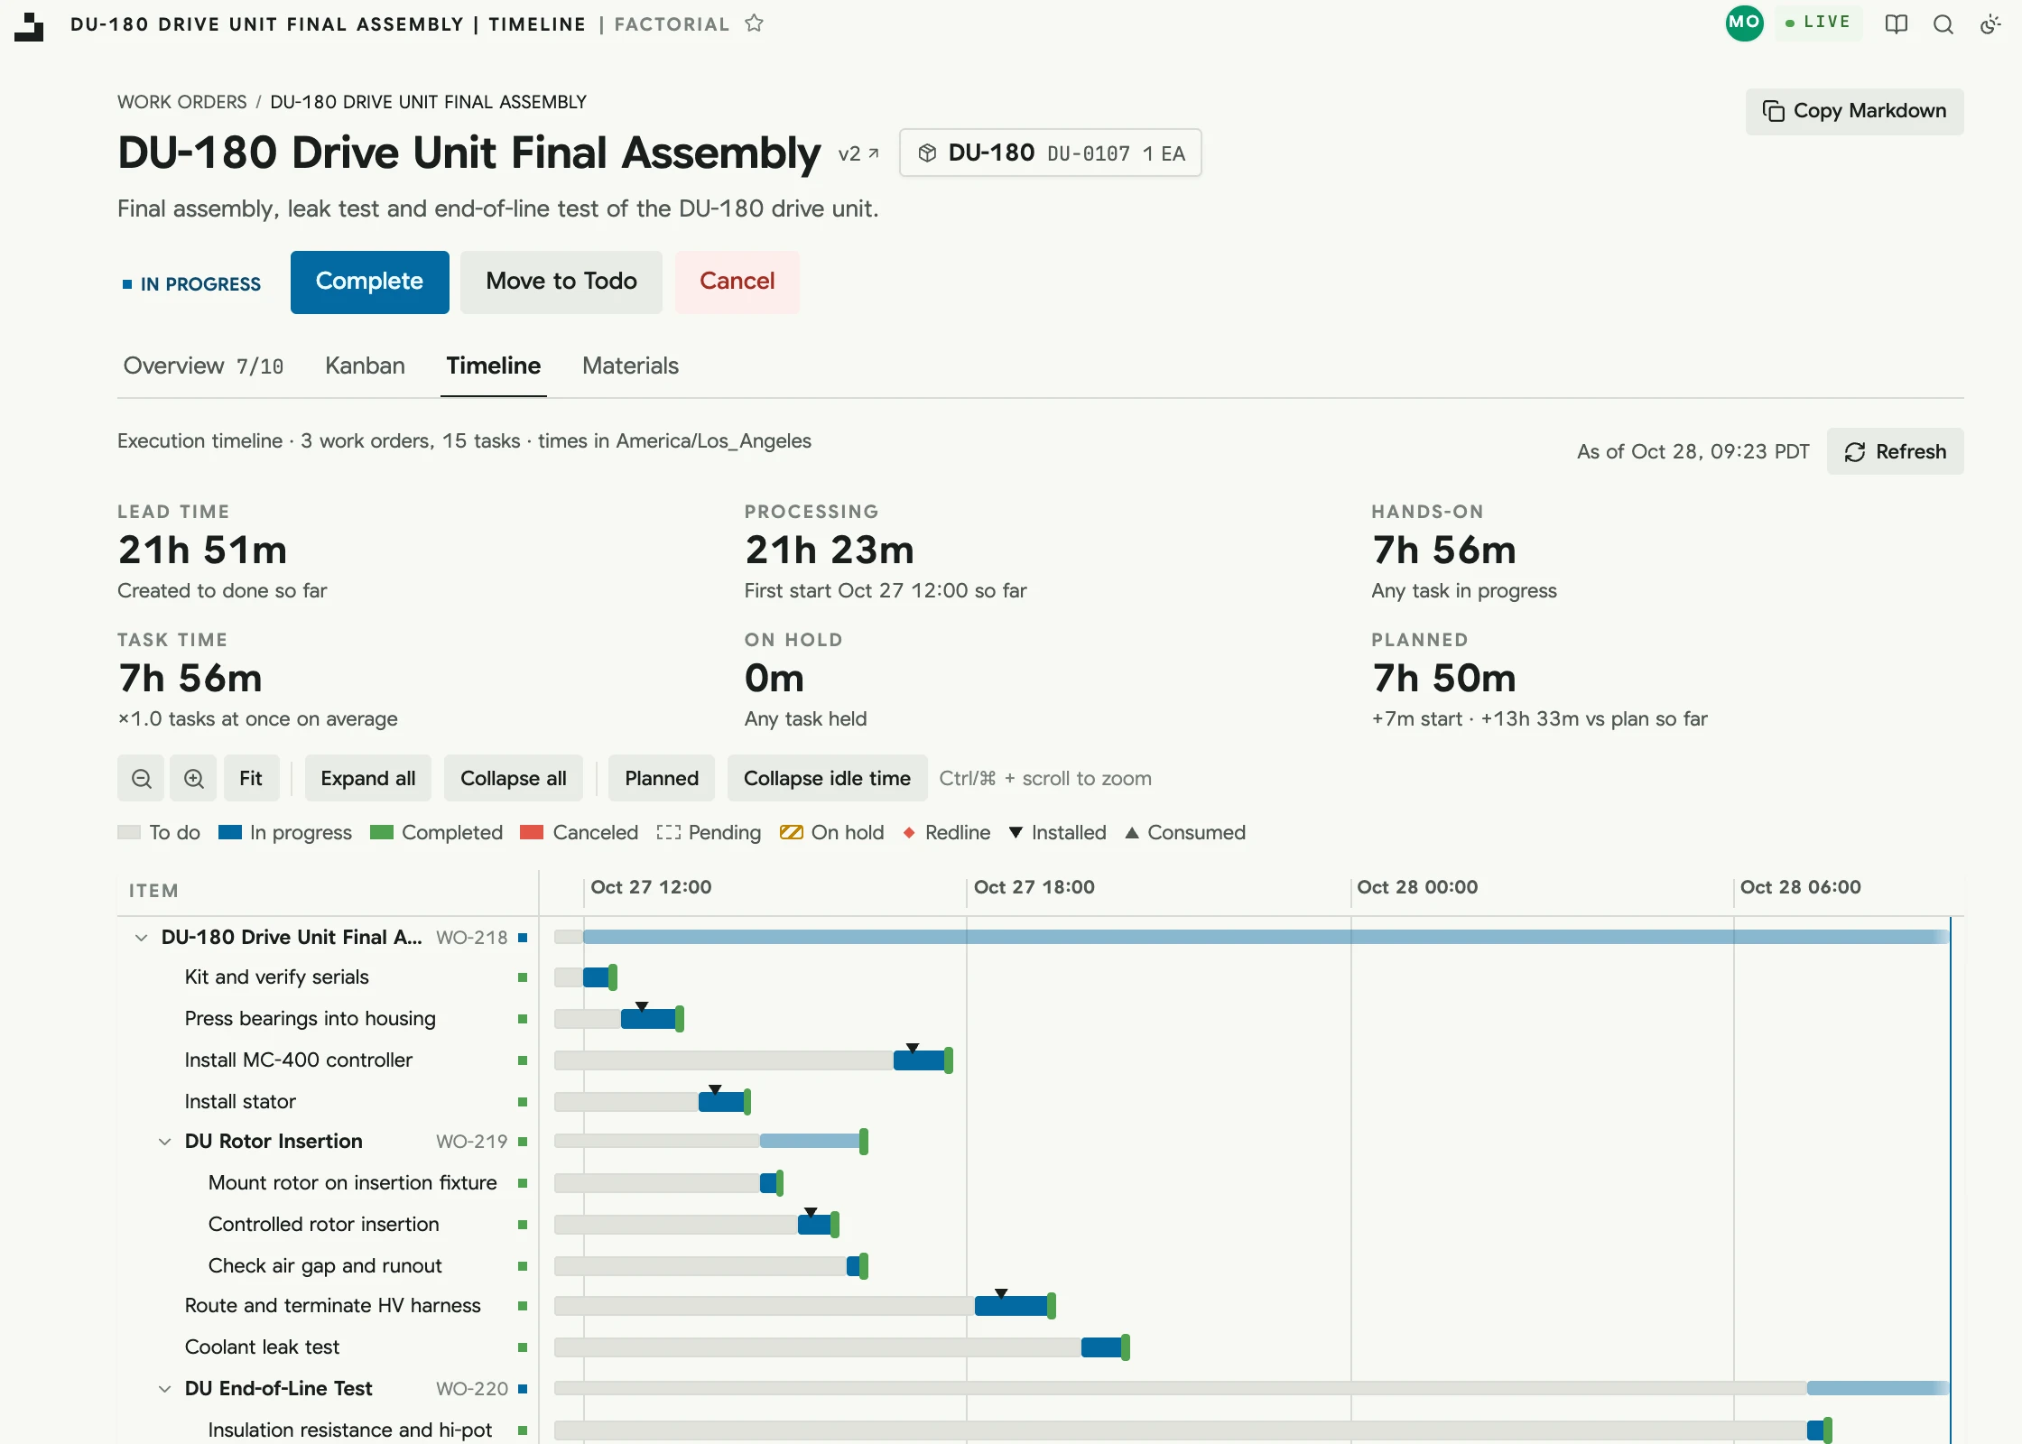2022x1444 pixels.
Task: Click installed marker on Install stator bar
Action: [715, 1089]
